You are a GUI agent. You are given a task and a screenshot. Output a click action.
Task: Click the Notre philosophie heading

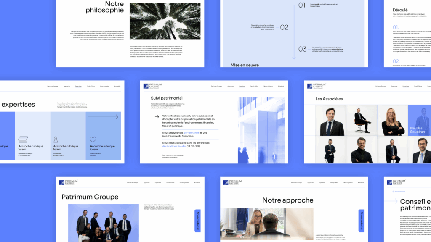tap(104, 7)
